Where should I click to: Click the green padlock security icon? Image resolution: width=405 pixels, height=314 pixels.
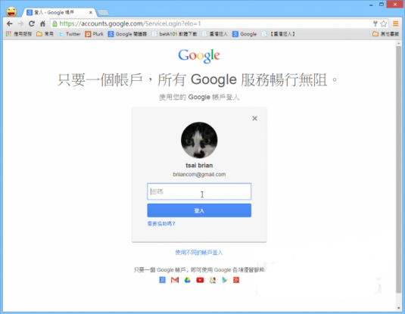55,23
